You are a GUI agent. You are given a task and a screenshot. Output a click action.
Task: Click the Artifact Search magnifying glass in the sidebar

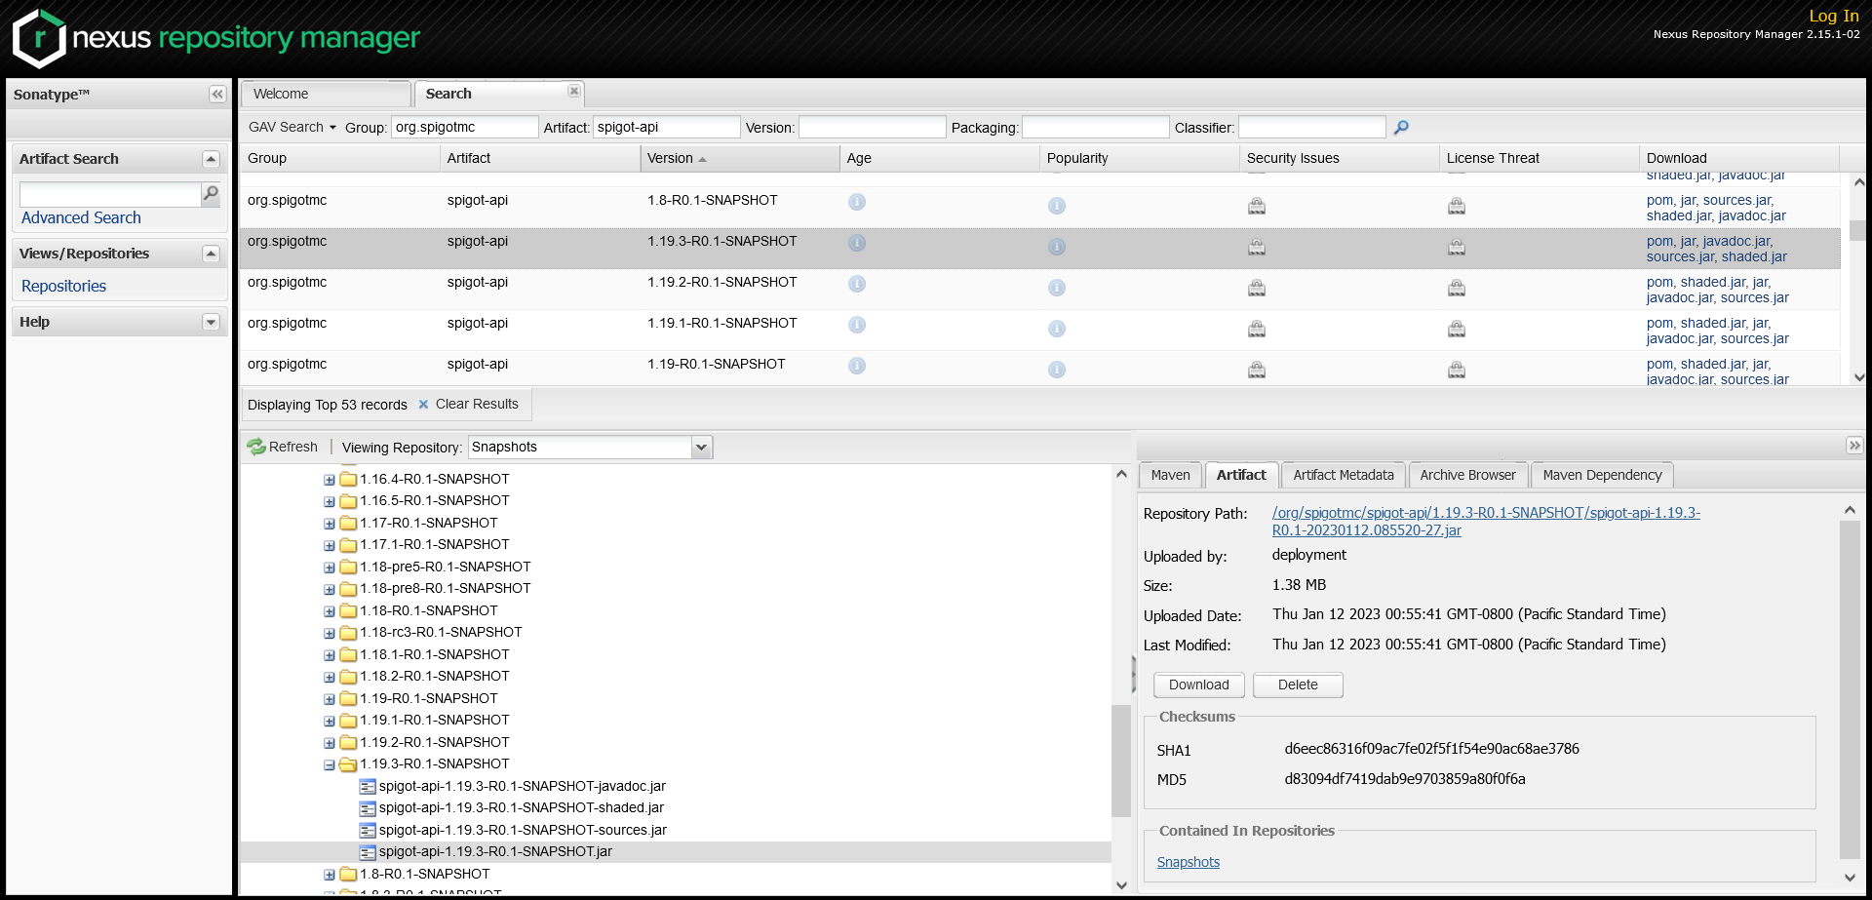210,194
